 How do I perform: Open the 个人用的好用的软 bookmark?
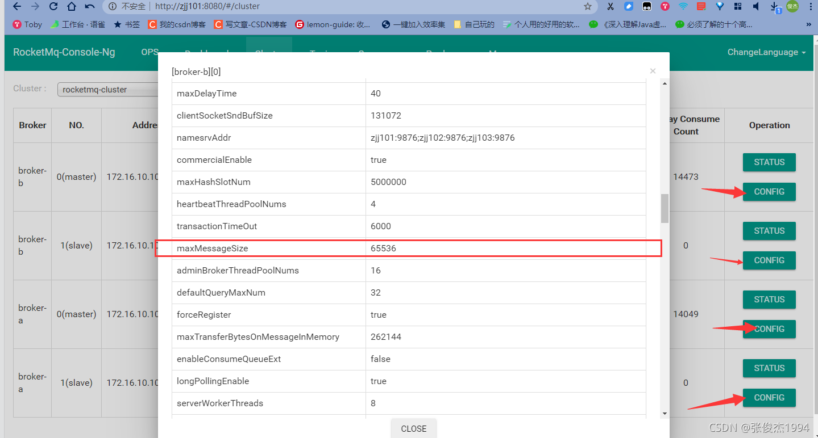coord(541,24)
